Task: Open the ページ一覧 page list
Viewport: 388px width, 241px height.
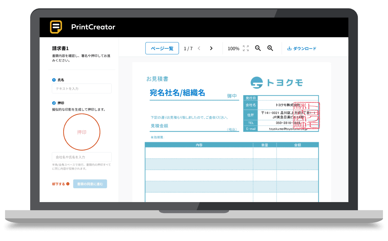Action: click(x=162, y=48)
